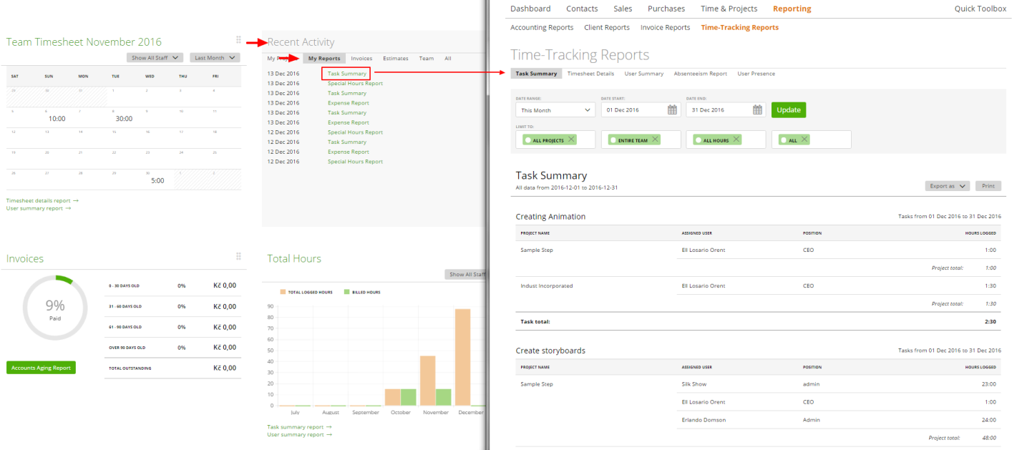
Task: Open the Contacts menu
Action: click(582, 9)
